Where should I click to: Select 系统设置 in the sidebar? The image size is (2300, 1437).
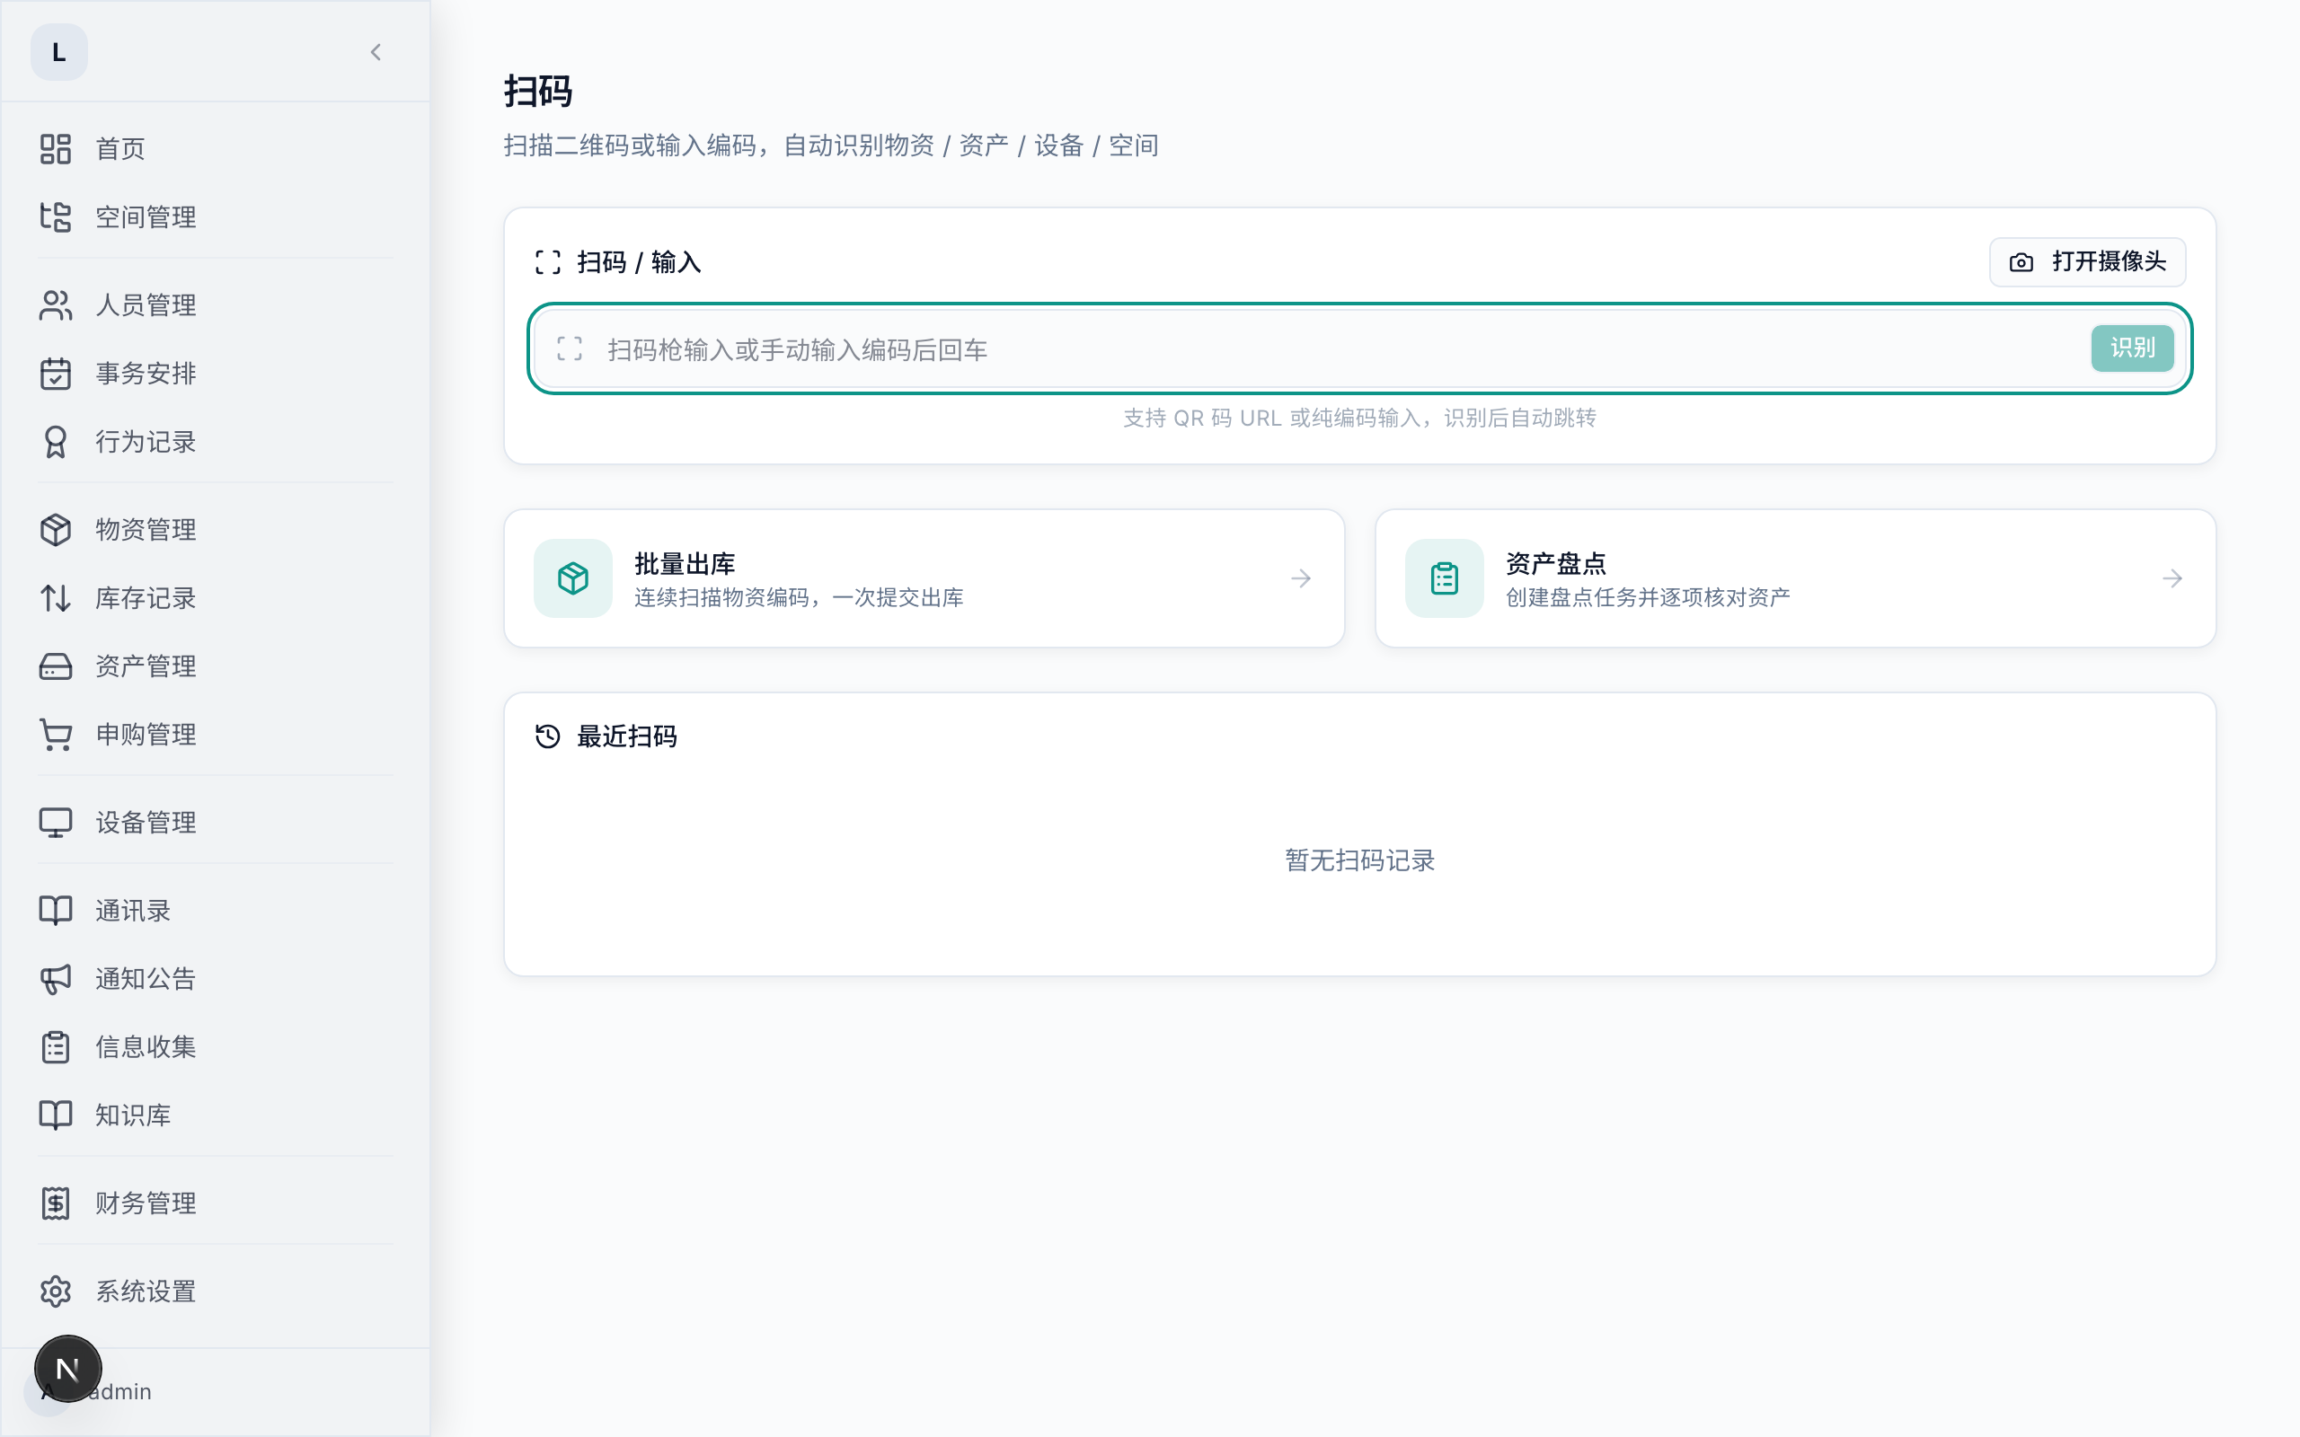click(x=216, y=1292)
